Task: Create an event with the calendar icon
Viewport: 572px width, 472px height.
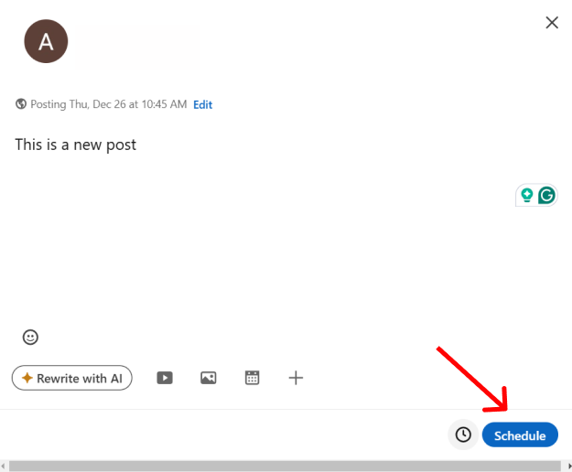Action: [252, 378]
